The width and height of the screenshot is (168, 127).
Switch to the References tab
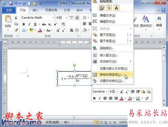(67, 10)
